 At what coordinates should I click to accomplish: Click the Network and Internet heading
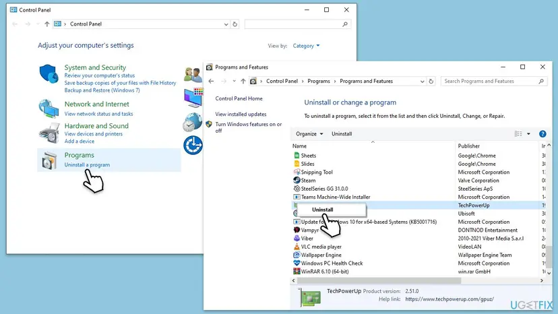coord(96,104)
